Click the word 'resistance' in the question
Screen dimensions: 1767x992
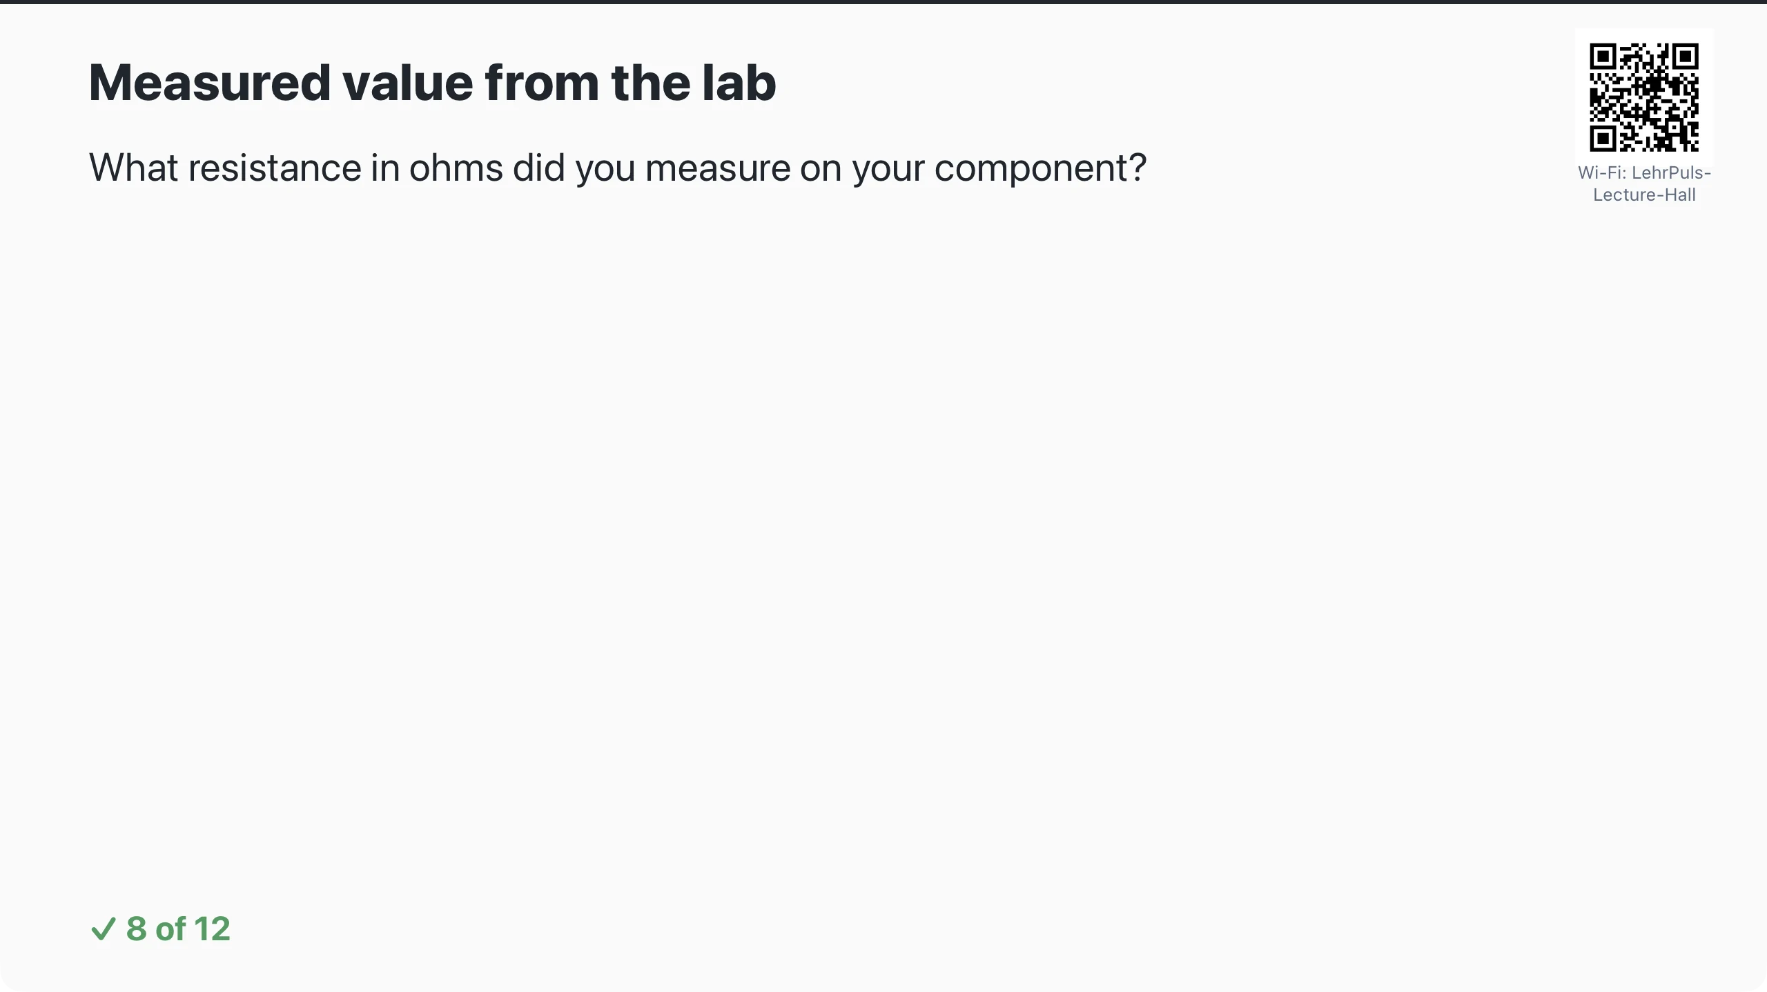[x=275, y=168]
